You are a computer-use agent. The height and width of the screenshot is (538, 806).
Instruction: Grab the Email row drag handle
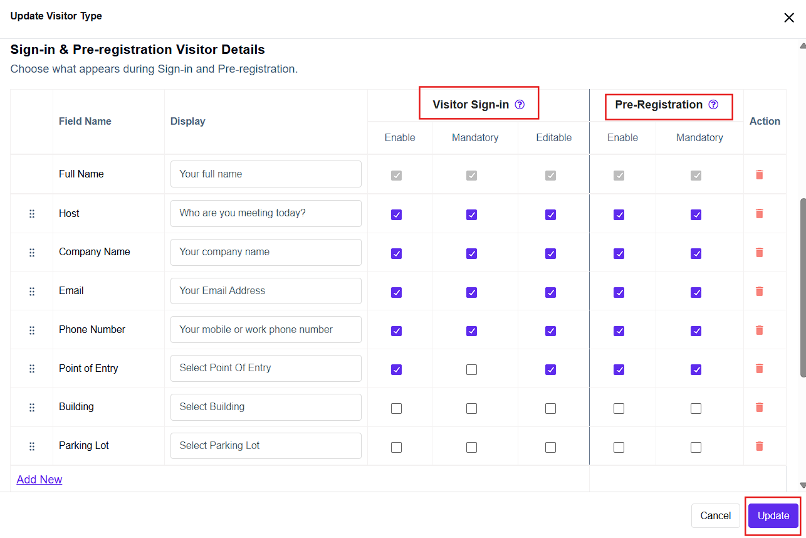(x=32, y=292)
